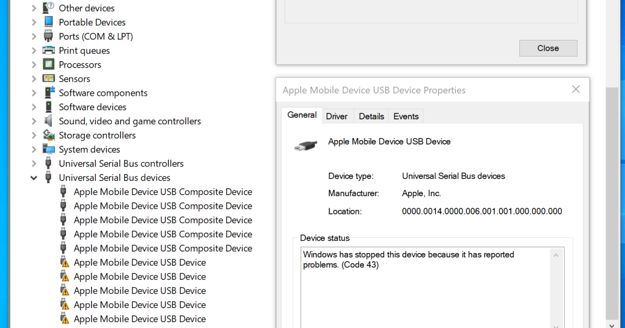Click the Close button
This screenshot has height=328, width=625.
tap(548, 48)
